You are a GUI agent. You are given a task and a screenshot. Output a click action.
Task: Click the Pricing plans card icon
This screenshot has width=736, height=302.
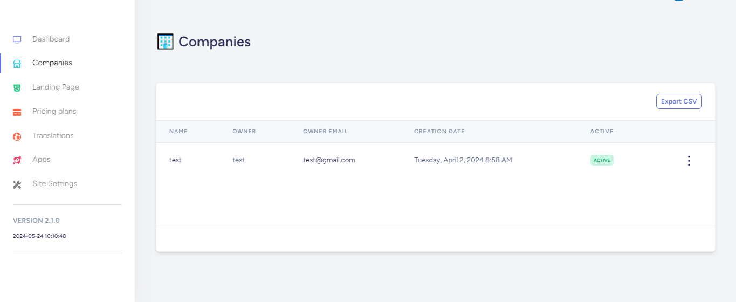(x=17, y=112)
